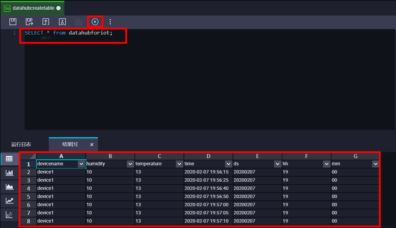Open hh column filter dropdown

tap(327, 164)
